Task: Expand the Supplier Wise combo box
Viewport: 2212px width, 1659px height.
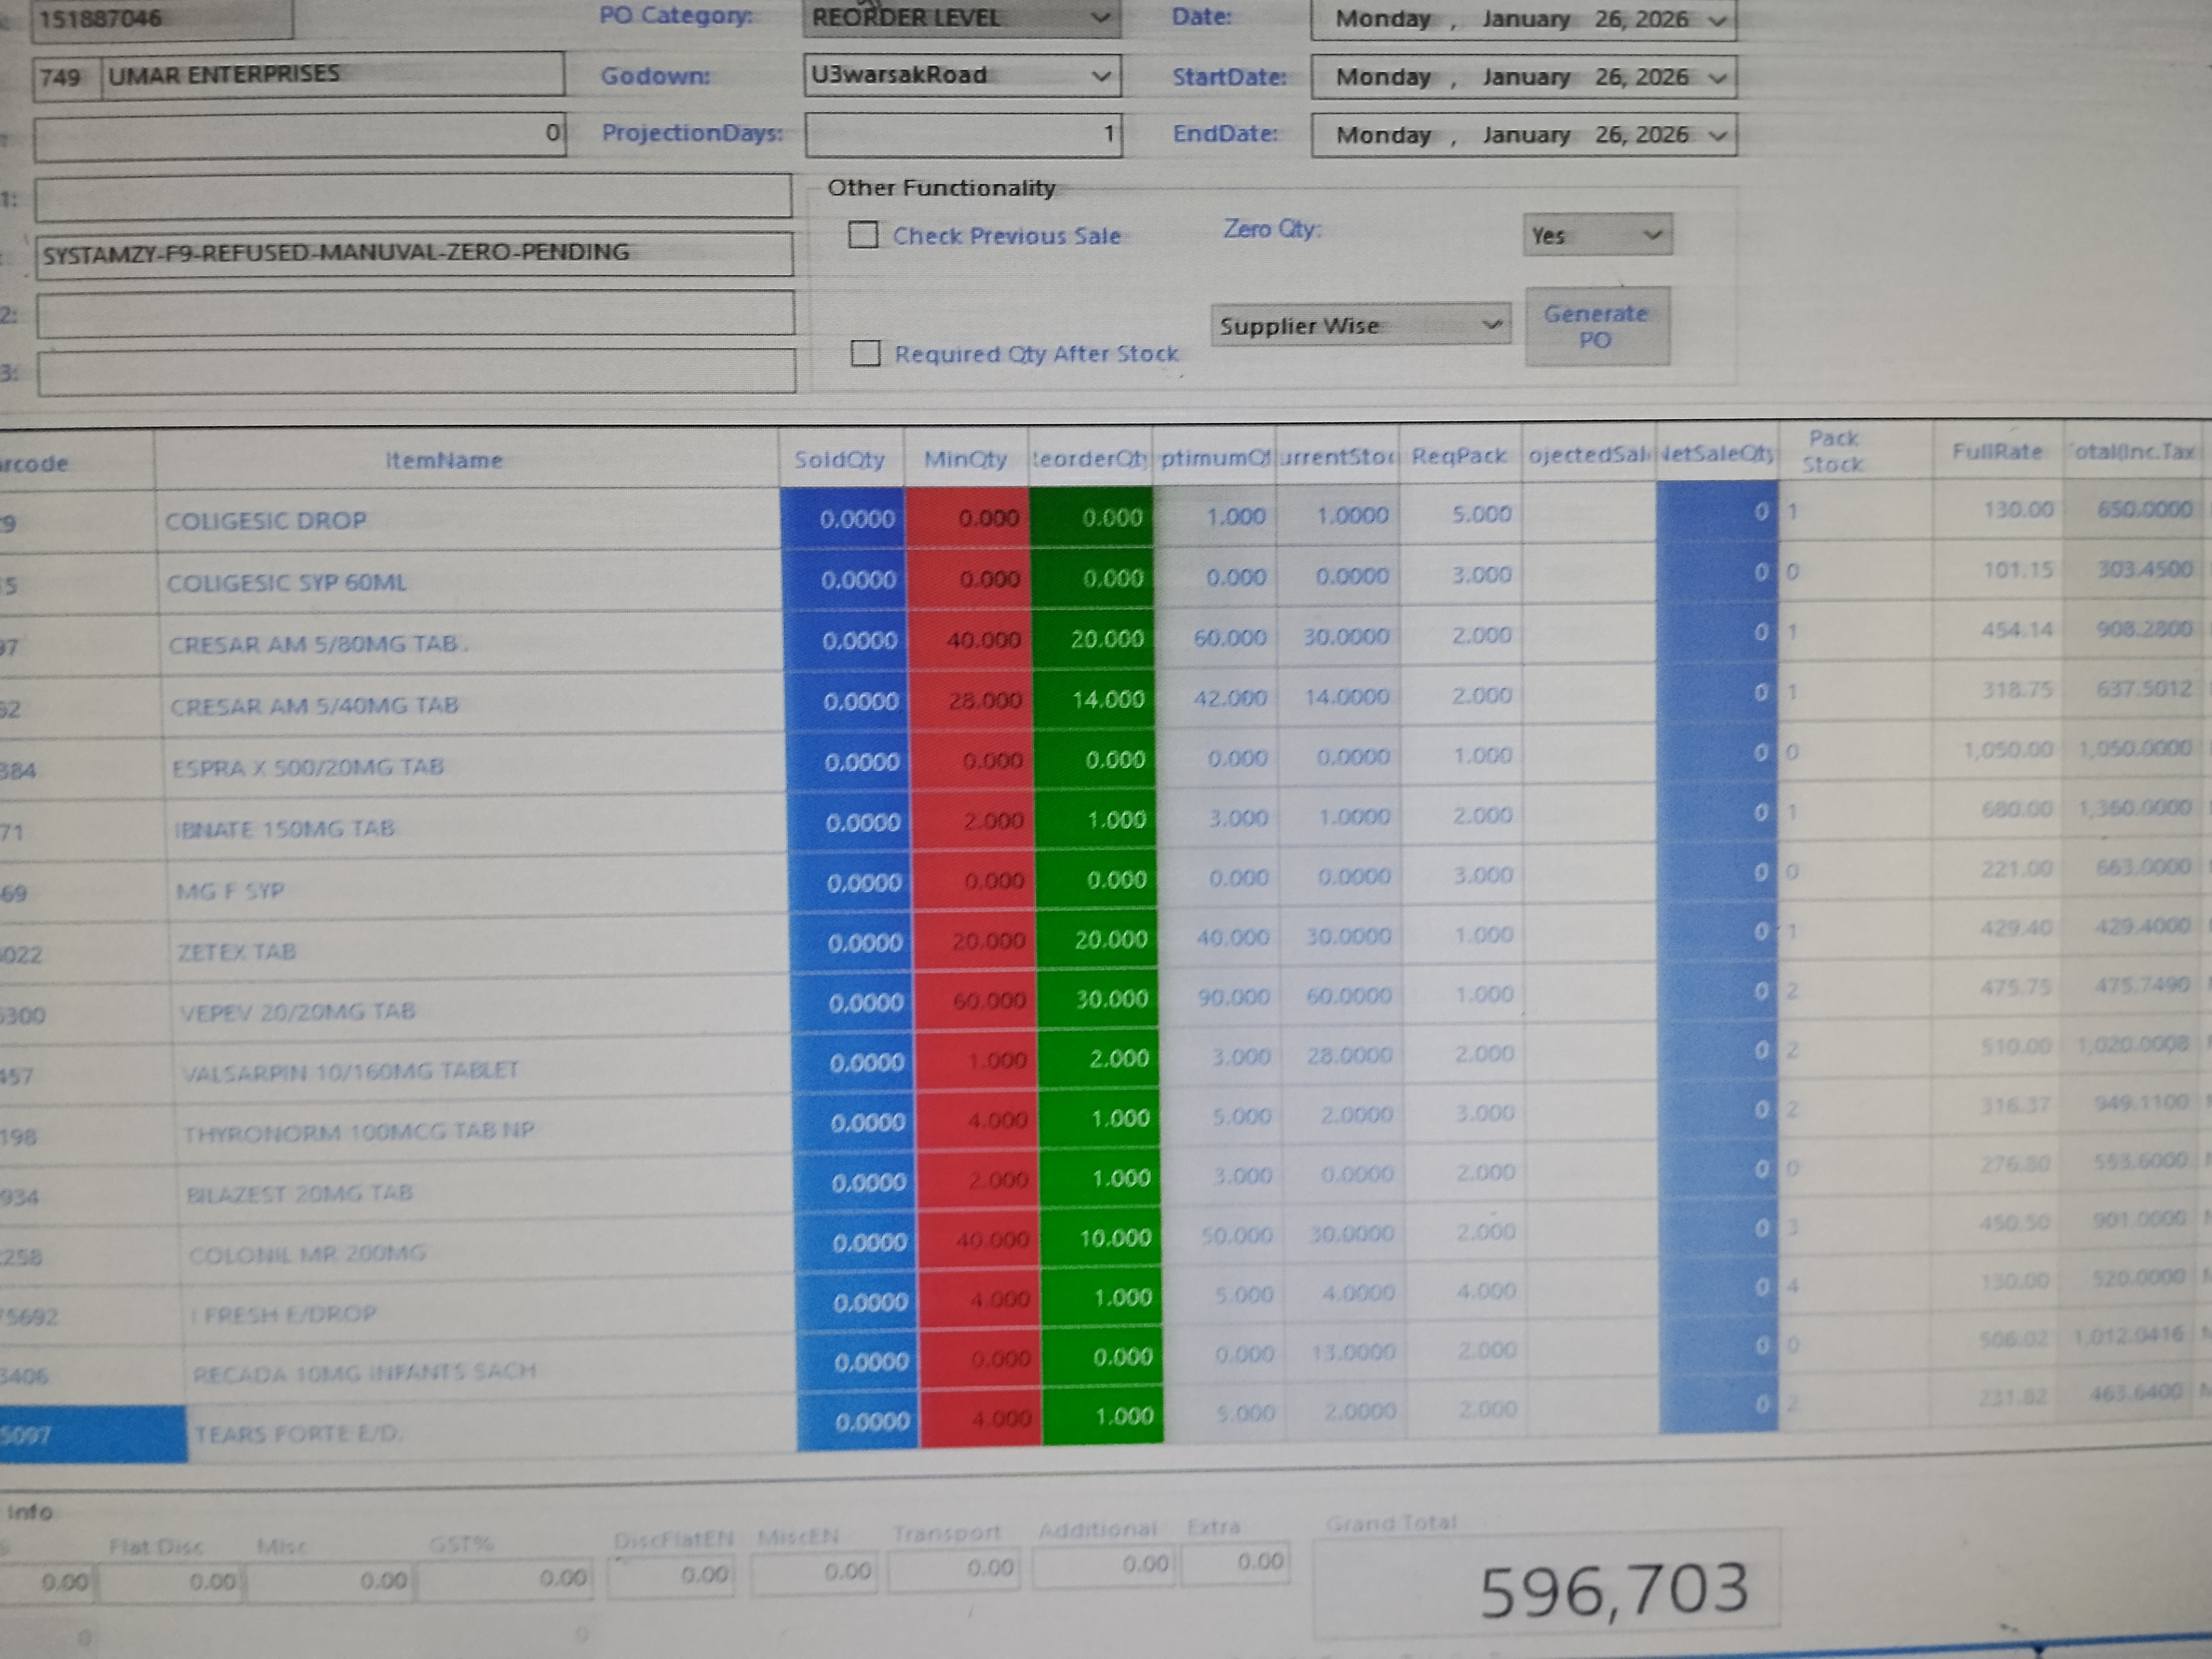Action: 1490,325
